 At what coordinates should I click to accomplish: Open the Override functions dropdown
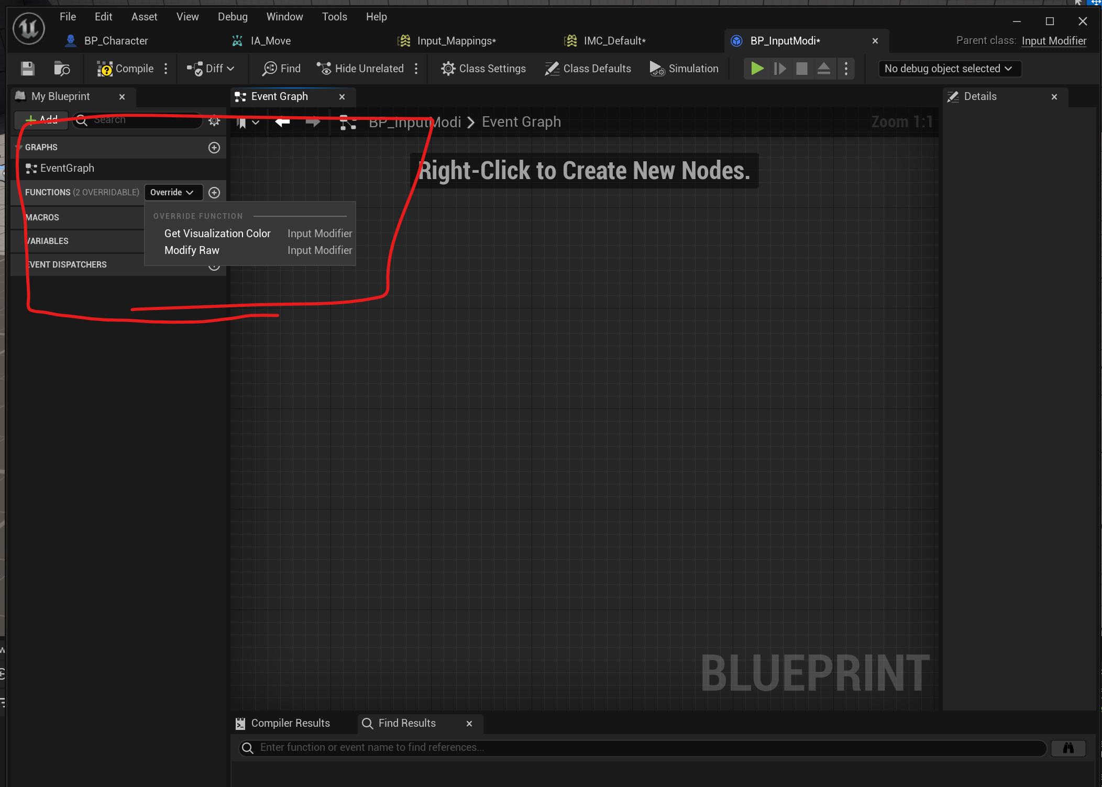point(172,192)
